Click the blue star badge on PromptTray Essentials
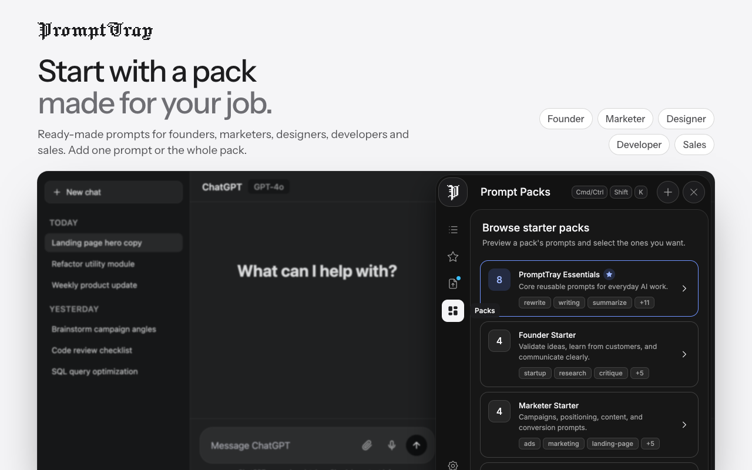The height and width of the screenshot is (470, 752). click(609, 274)
